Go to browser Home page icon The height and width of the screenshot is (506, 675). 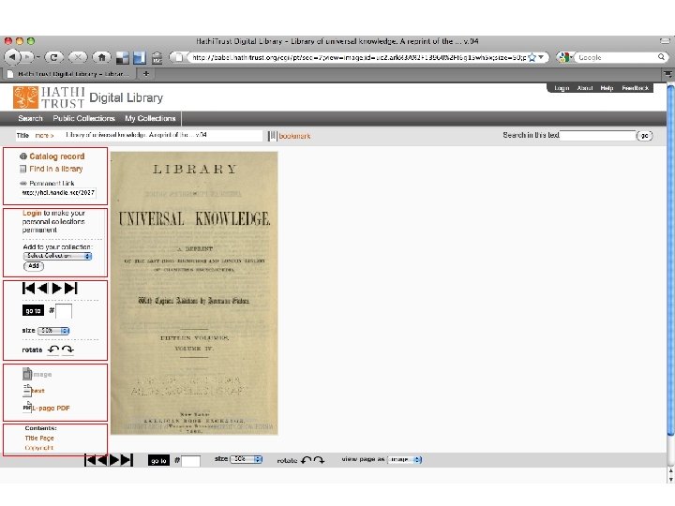(x=101, y=57)
